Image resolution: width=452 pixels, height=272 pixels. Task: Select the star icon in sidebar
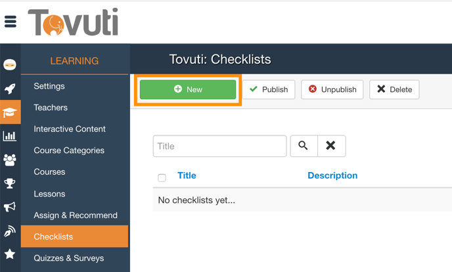pos(10,254)
